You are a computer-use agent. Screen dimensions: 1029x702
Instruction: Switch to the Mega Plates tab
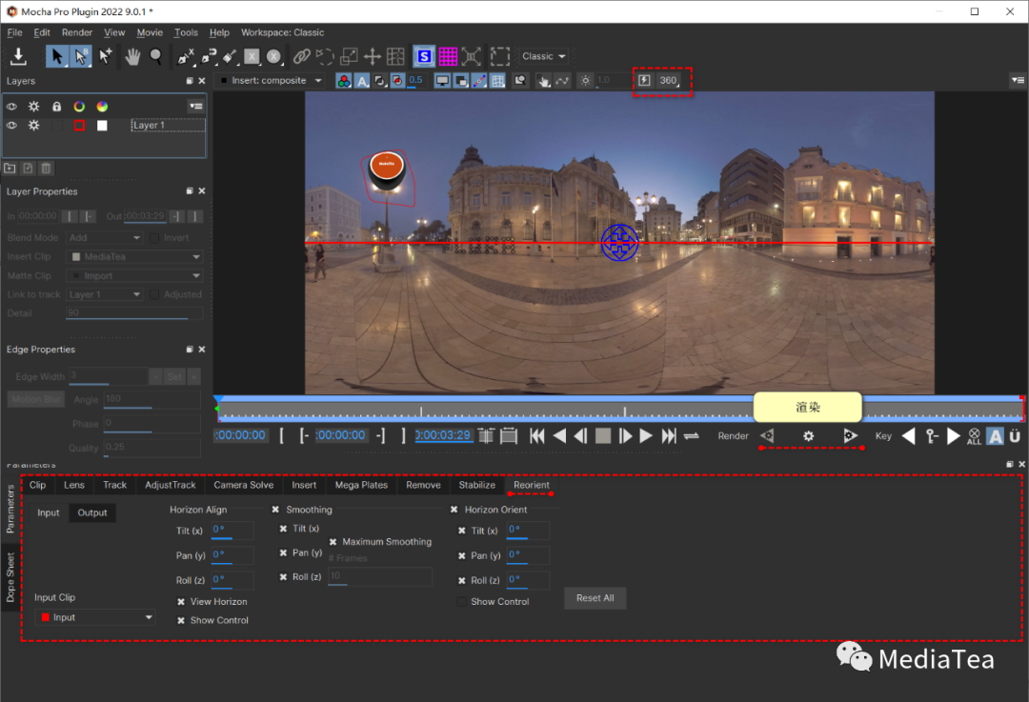click(x=362, y=486)
